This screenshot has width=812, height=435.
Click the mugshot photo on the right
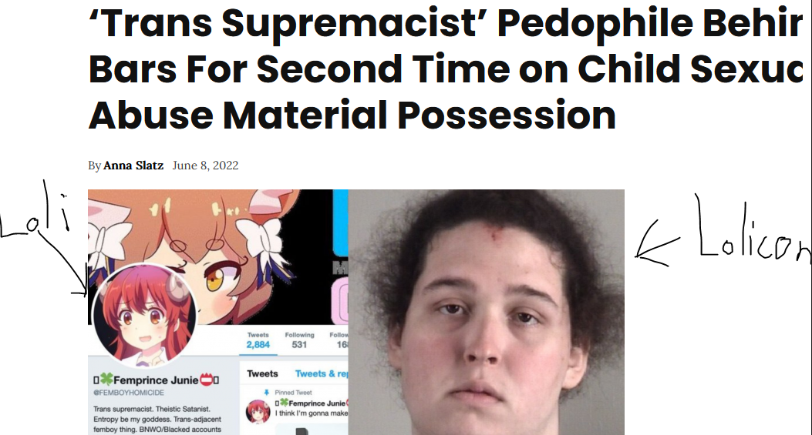pyautogui.click(x=487, y=313)
